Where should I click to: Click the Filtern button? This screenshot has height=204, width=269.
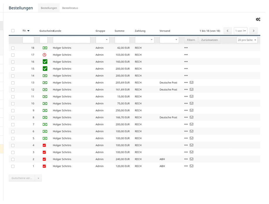pyautogui.click(x=191, y=40)
